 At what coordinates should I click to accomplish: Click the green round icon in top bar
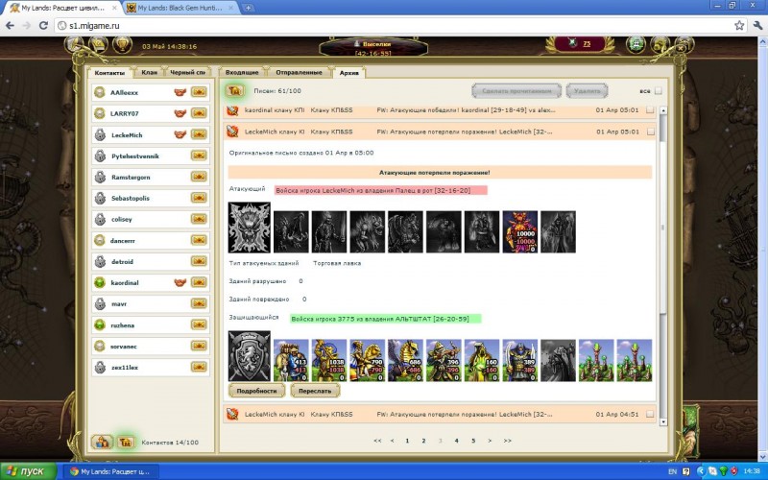636,44
